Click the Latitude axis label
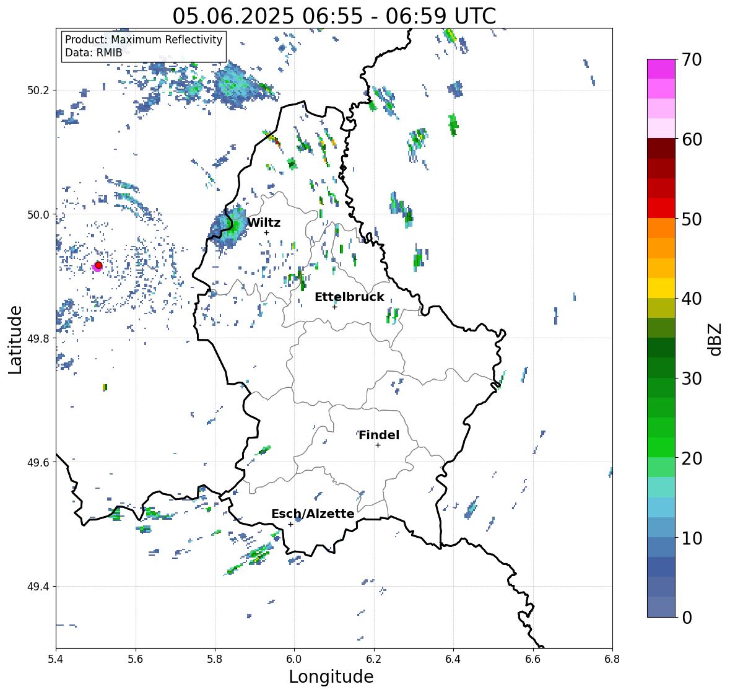The image size is (730, 692). (x=15, y=339)
